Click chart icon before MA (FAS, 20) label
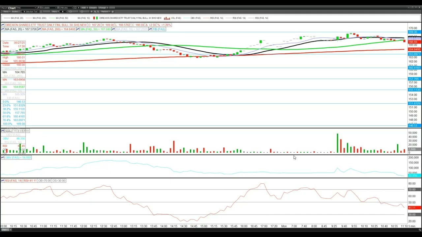This screenshot has height=237, width=422. click(3, 29)
